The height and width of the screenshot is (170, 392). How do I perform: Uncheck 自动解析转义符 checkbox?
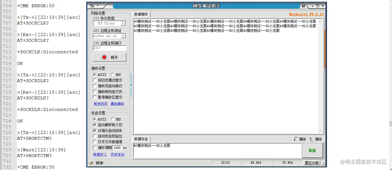click(95, 125)
